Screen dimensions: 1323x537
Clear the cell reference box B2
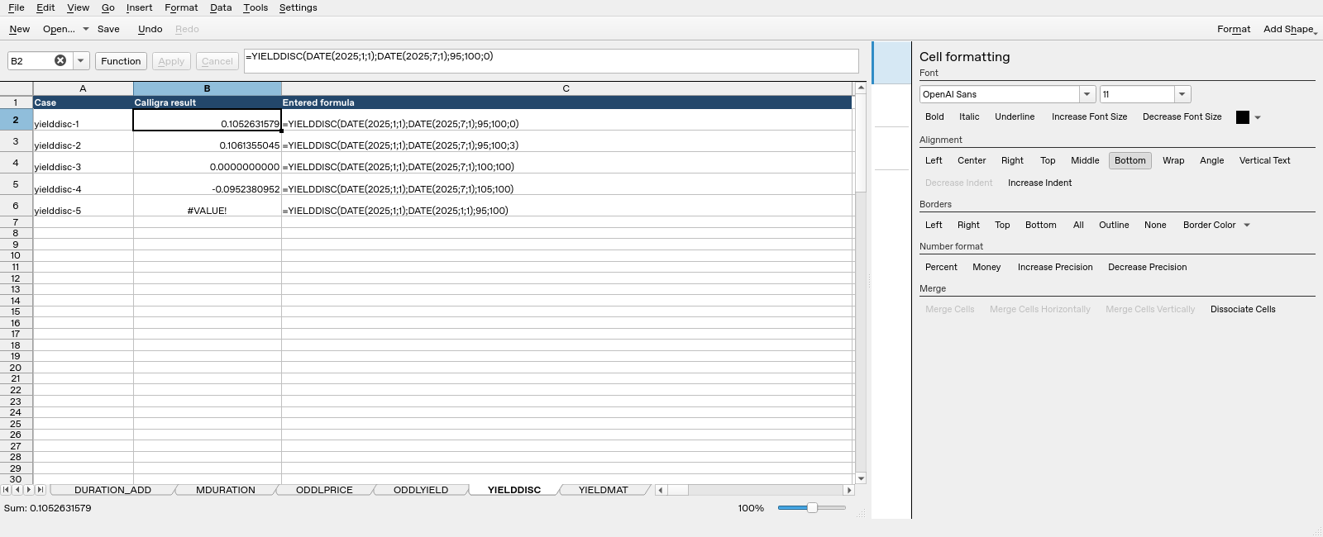[60, 60]
